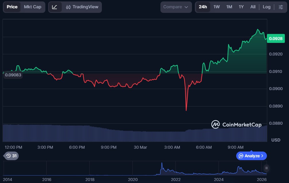The height and width of the screenshot is (183, 289).
Task: Switch to the 1W time range
Action: [x=217, y=7]
